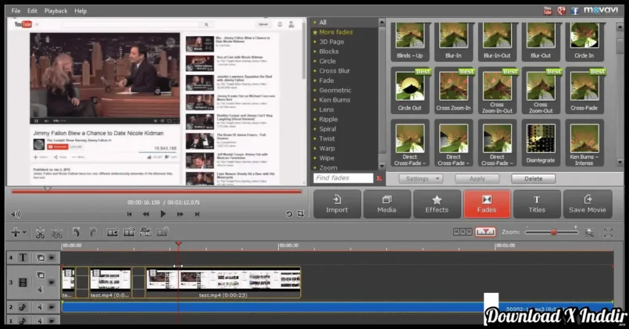The width and height of the screenshot is (629, 329).
Task: Click the Save Movie tab
Action: [587, 204]
